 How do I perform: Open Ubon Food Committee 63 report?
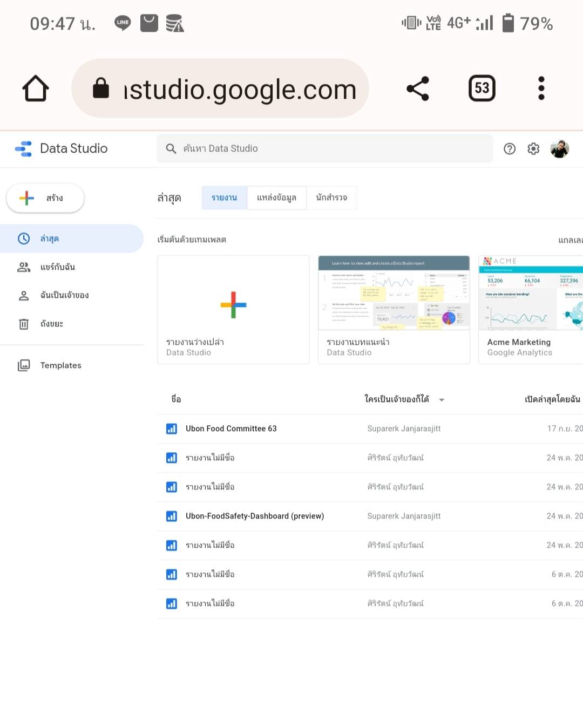231,428
